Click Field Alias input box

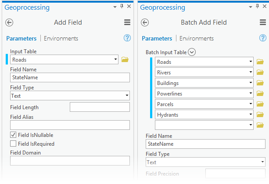pyautogui.click(x=70, y=125)
